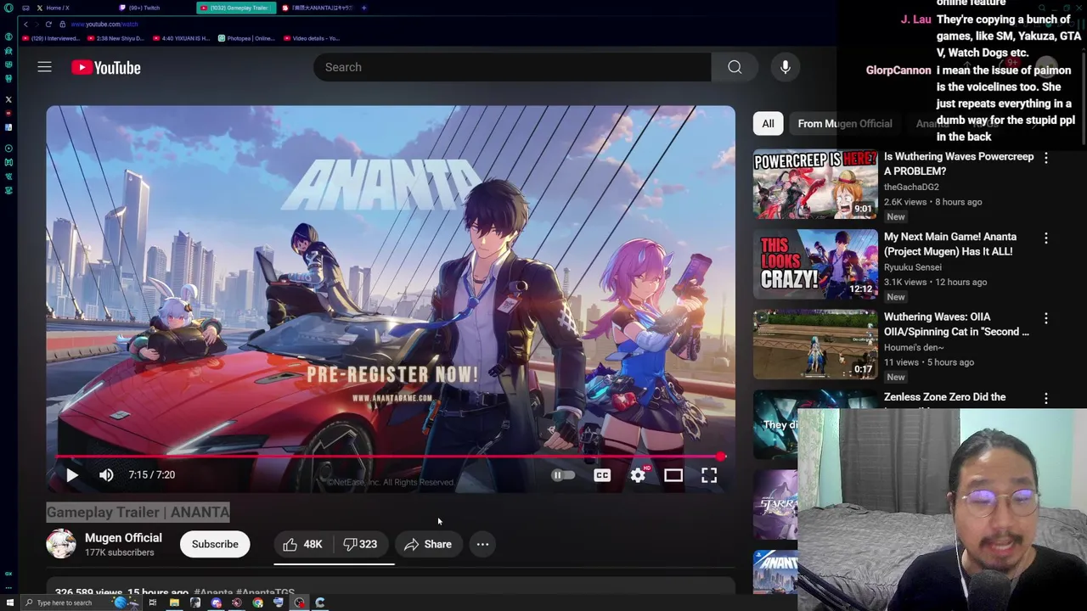Click the YouTube search input field

(x=512, y=67)
